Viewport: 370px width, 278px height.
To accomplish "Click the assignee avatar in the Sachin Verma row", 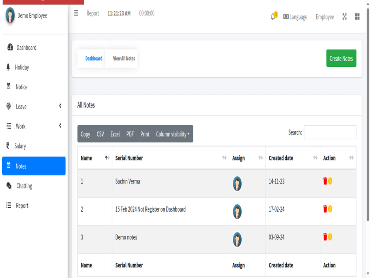I will (237, 183).
